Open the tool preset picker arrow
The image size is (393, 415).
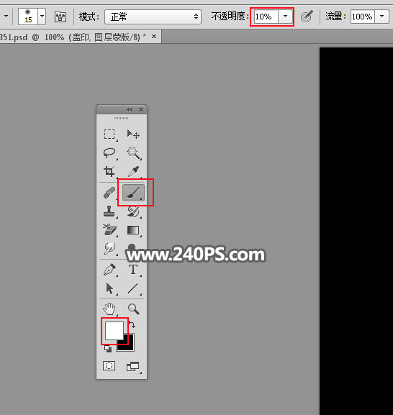click(6, 17)
